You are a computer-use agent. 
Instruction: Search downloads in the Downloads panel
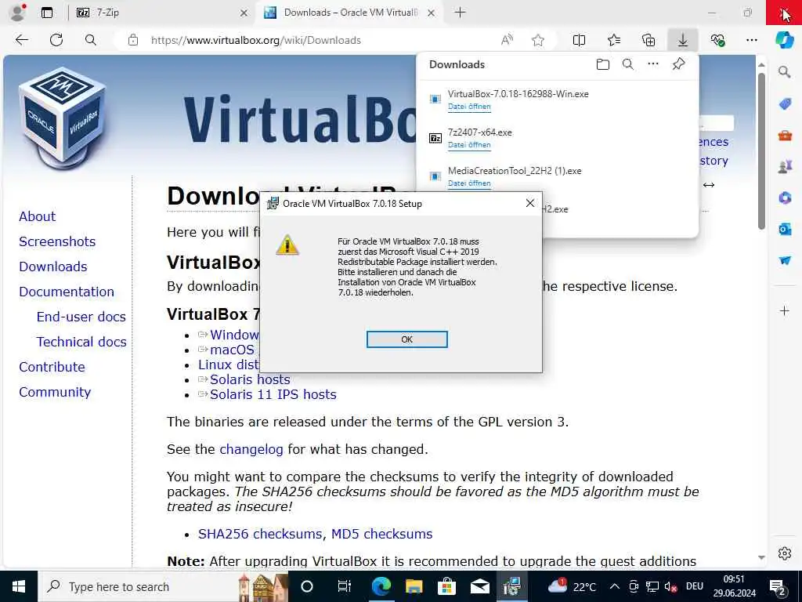click(x=628, y=64)
